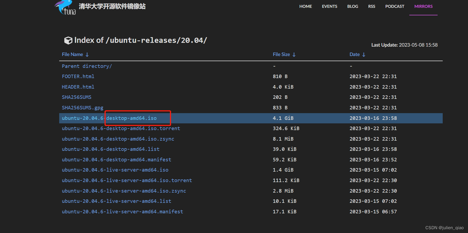Open the HOME nav item
The height and width of the screenshot is (233, 468).
click(306, 6)
